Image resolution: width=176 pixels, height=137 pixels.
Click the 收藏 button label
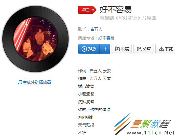coord(125,49)
